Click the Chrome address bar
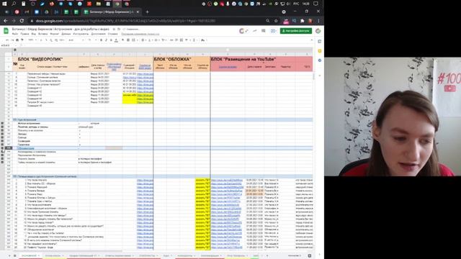The width and height of the screenshot is (461, 259). 147,21
